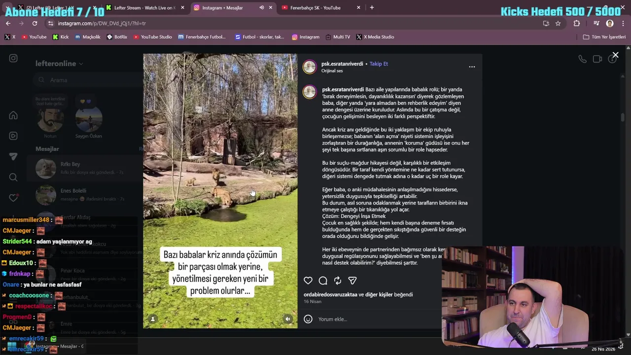
Task: Open the media controls toolbar icon
Action: [x=596, y=23]
